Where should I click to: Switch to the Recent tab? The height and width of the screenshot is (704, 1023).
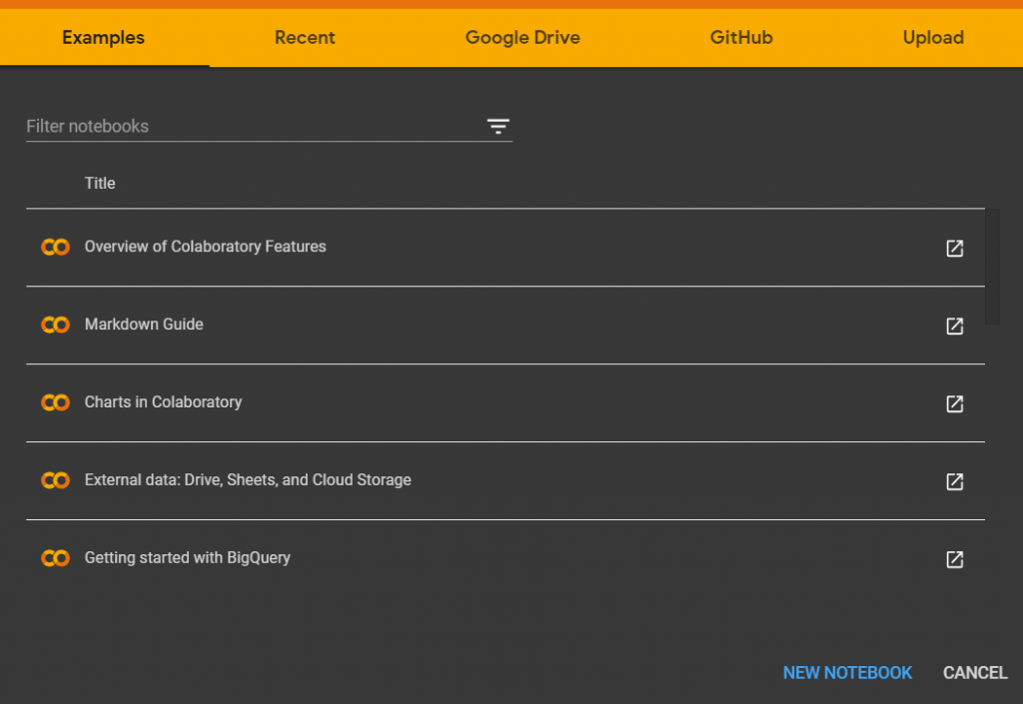[x=305, y=37]
